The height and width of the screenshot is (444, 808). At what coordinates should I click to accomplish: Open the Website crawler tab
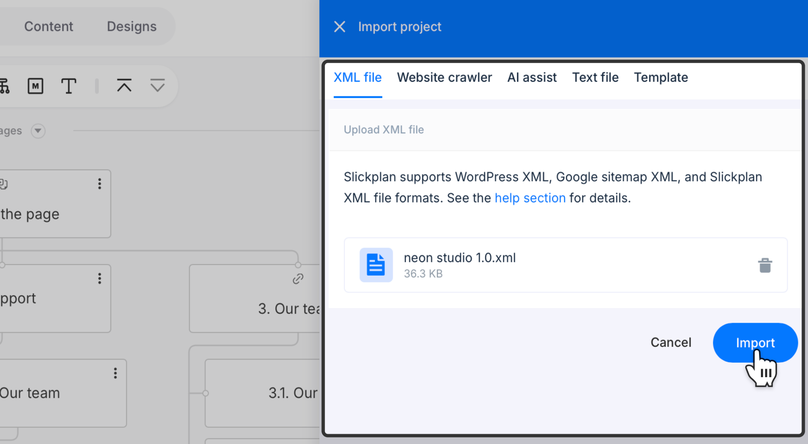[x=444, y=78]
